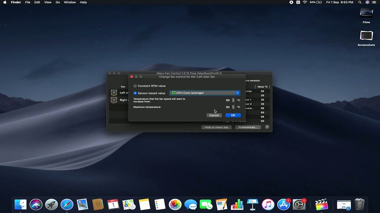Select the Right side fan icon
Image resolution: width=380 pixels, height=213 pixels.
114,100
